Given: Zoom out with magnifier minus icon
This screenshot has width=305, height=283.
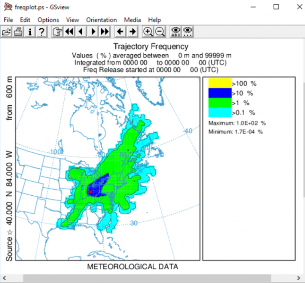Looking at the screenshot, I should 160,32.
